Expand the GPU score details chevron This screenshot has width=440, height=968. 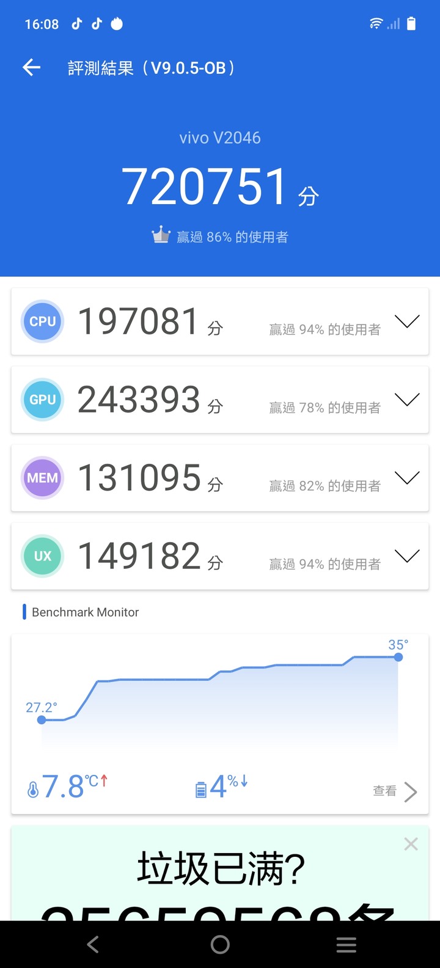tap(407, 400)
